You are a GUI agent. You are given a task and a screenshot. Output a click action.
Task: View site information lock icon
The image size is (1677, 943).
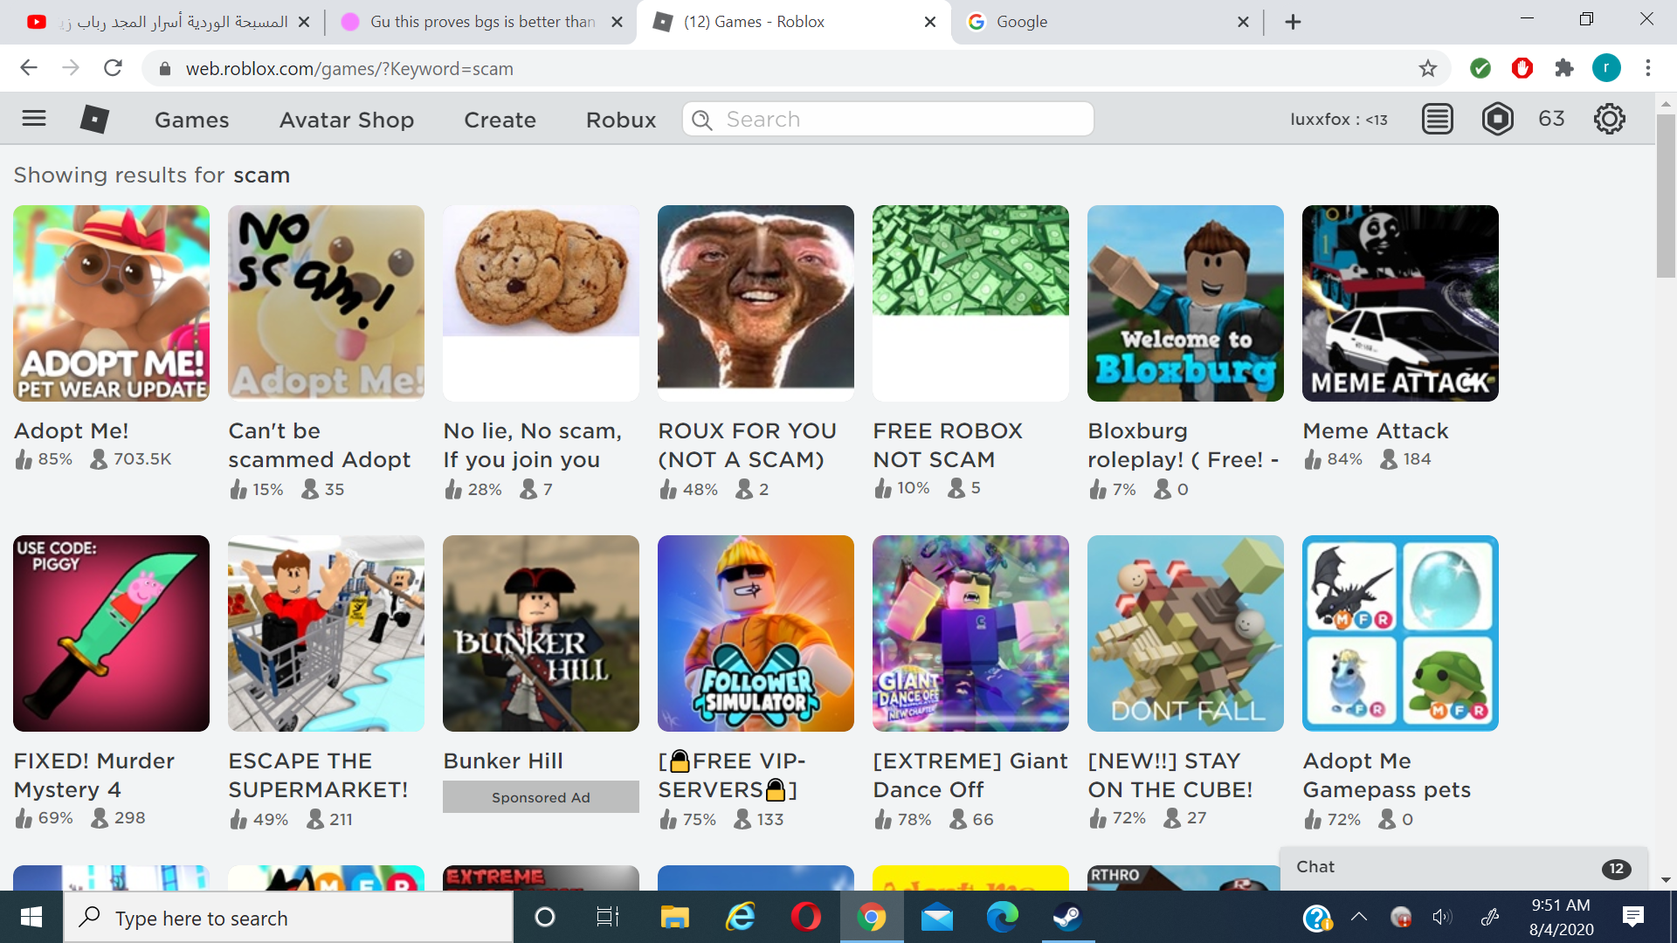click(164, 68)
